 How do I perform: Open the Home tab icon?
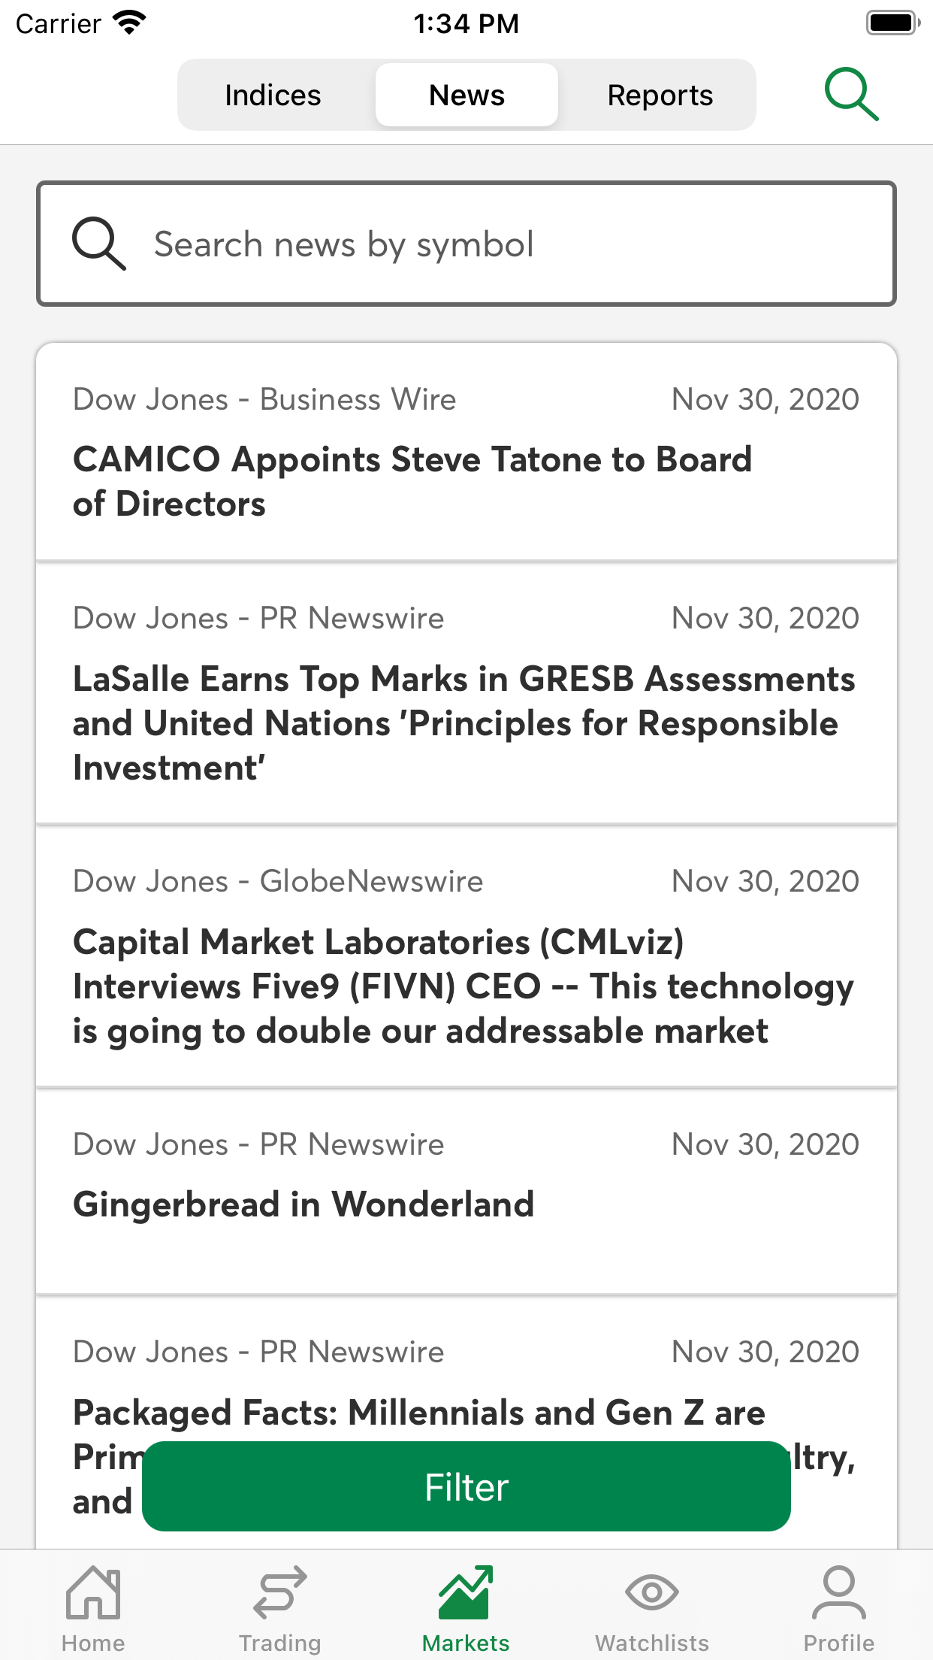(x=93, y=1592)
